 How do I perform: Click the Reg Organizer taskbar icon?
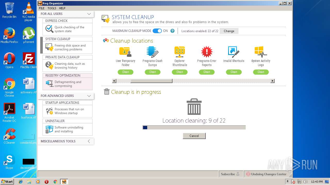(x=64, y=182)
